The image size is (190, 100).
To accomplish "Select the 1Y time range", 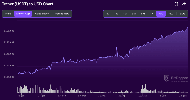I will (151, 14).
